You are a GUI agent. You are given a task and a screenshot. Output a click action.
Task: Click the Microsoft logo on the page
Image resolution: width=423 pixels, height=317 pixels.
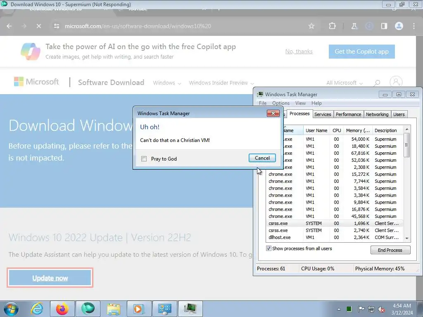click(36, 82)
